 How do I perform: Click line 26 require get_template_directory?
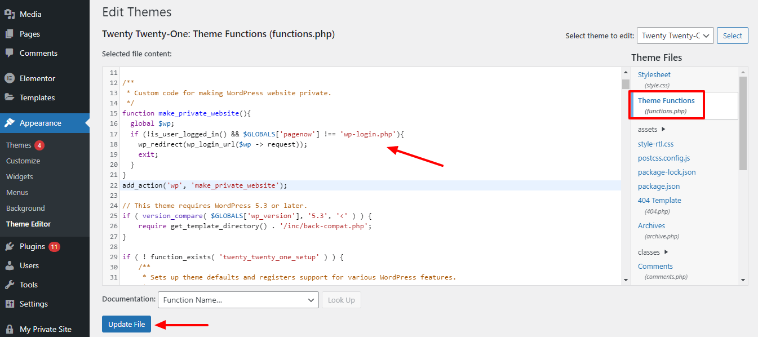255,226
